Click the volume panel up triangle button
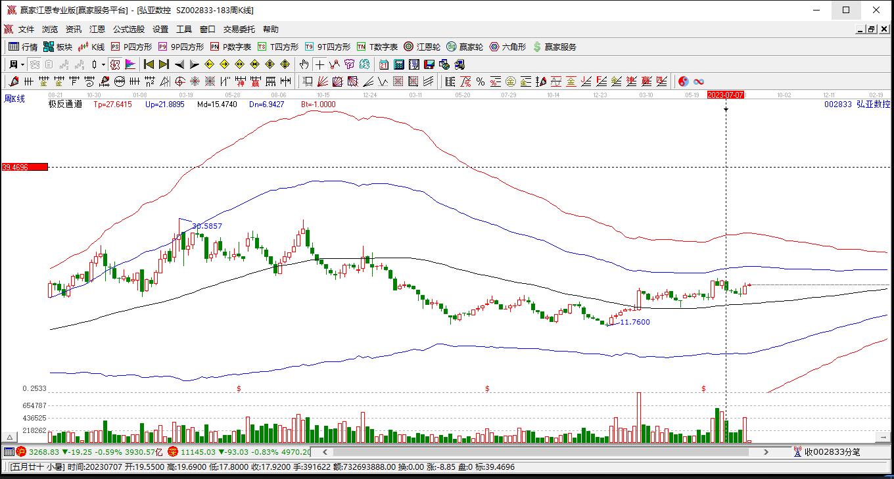The width and height of the screenshot is (894, 479). pyautogui.click(x=10, y=437)
